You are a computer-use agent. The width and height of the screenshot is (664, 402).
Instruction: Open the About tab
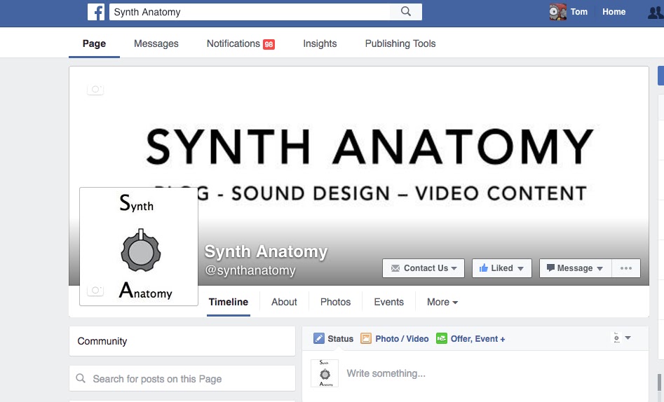pos(284,302)
